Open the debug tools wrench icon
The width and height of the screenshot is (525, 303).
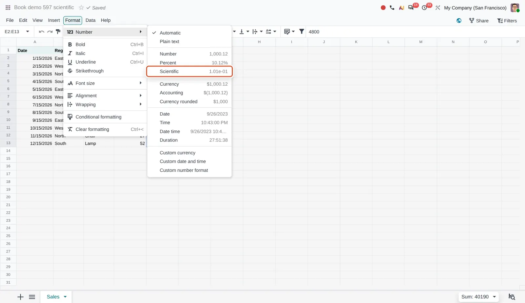coord(438,8)
